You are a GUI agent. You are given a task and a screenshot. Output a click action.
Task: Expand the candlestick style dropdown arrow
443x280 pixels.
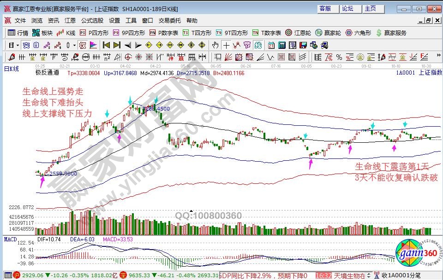pos(75,45)
